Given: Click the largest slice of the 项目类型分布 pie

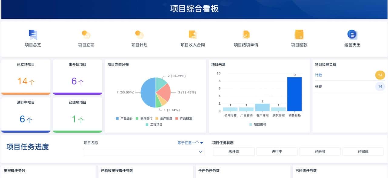Looking at the screenshot, I should pyautogui.click(x=148, y=92).
